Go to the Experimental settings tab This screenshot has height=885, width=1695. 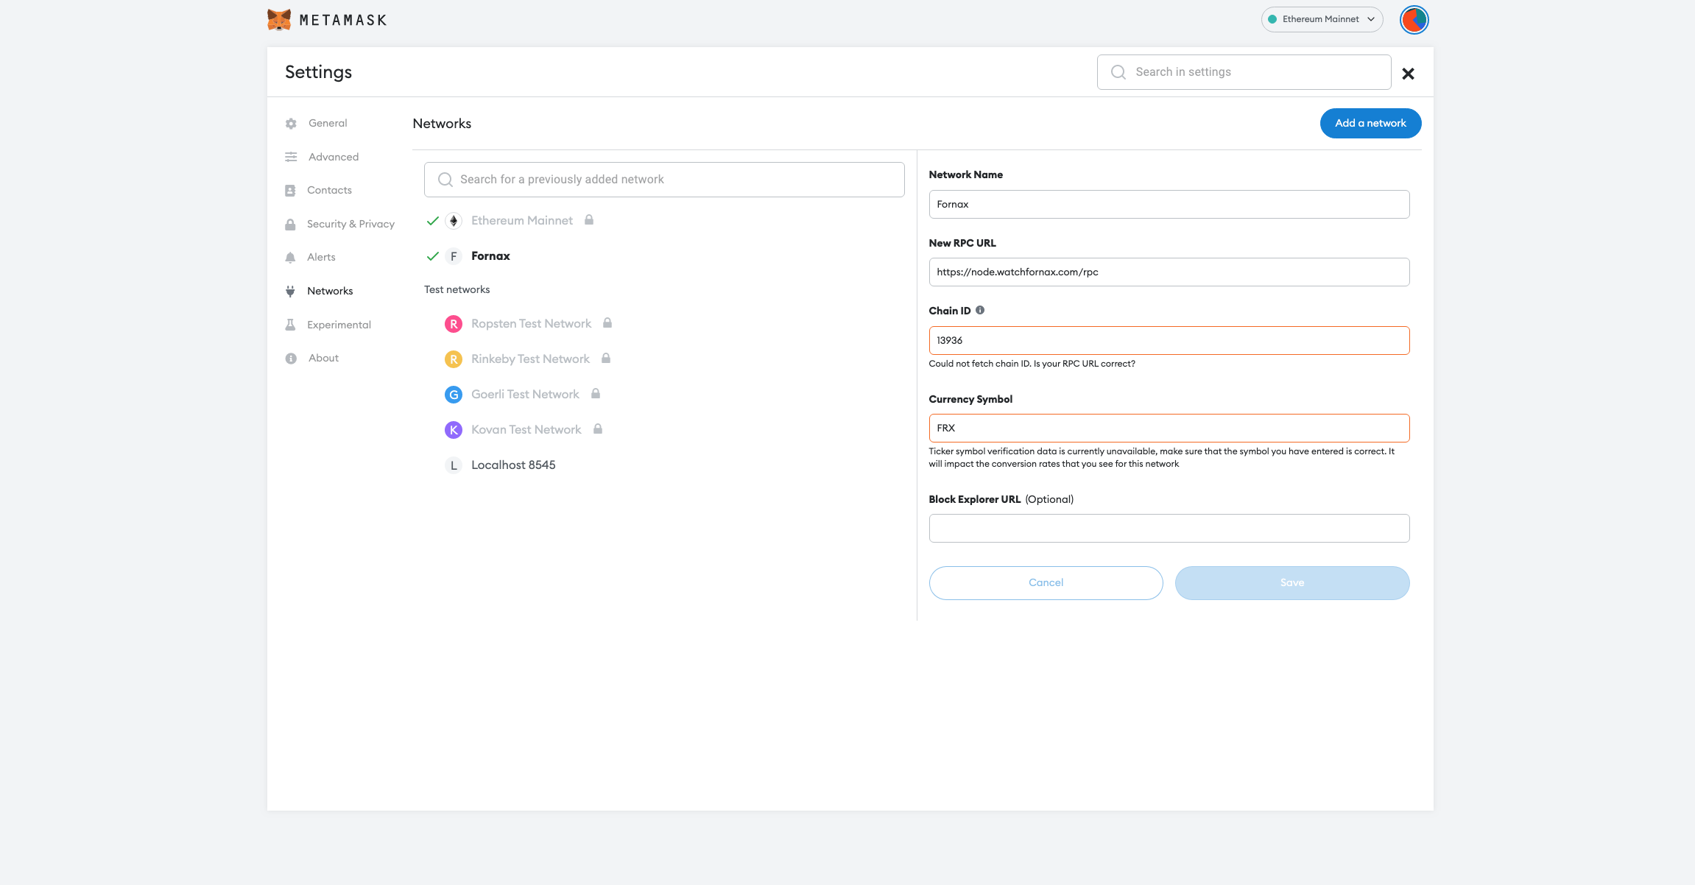pos(339,325)
